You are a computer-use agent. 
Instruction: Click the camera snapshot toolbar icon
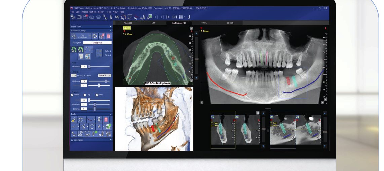[x=79, y=17]
